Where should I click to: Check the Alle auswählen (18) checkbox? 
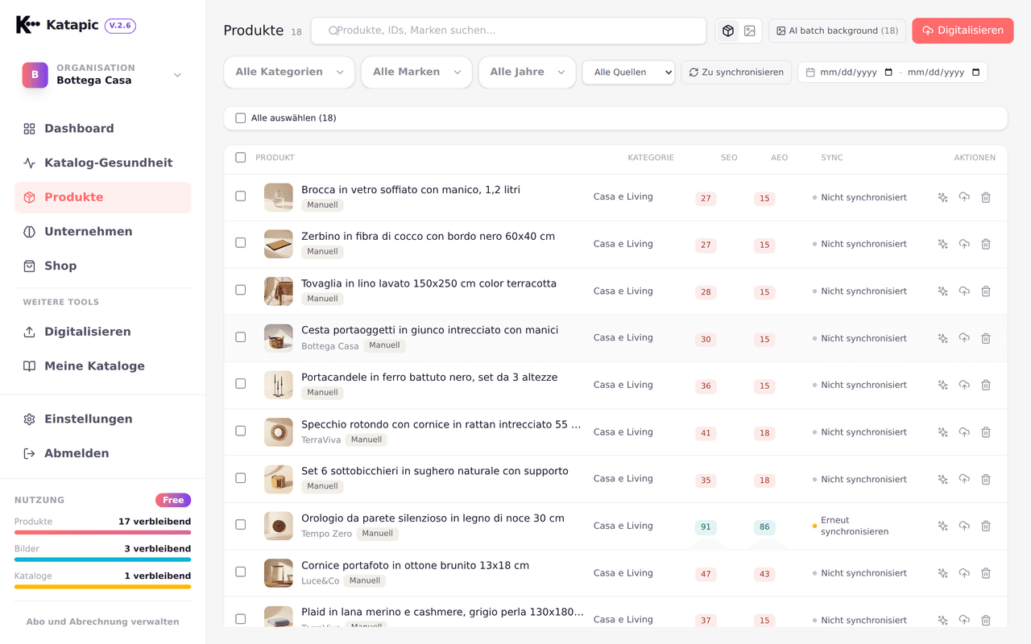pyautogui.click(x=240, y=118)
